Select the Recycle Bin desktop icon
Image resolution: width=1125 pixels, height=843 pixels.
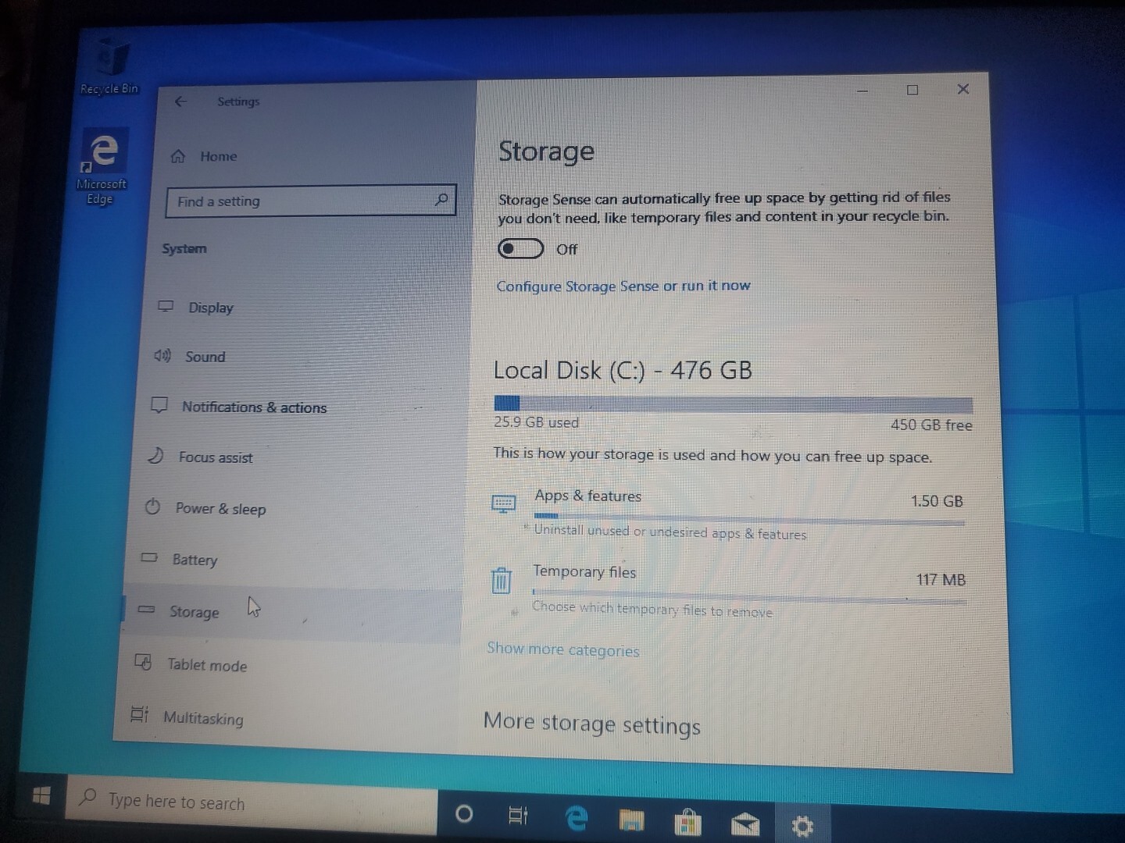(109, 66)
